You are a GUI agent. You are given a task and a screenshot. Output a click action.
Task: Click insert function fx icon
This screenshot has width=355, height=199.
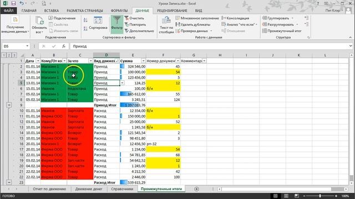64,46
